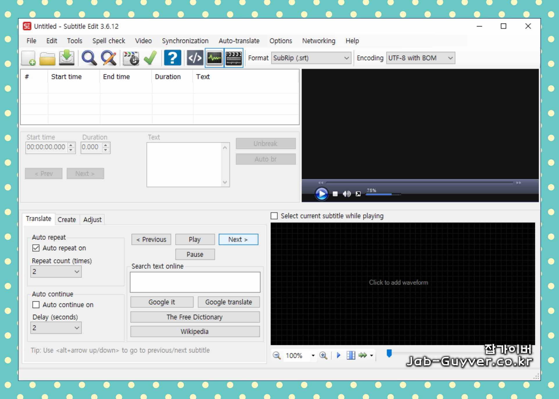Viewport: 559px width, 399px height.
Task: Click the Save subtitle download icon
Action: [x=67, y=58]
